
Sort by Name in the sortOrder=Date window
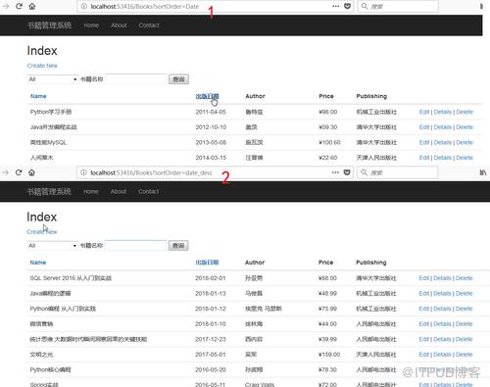pos(38,96)
